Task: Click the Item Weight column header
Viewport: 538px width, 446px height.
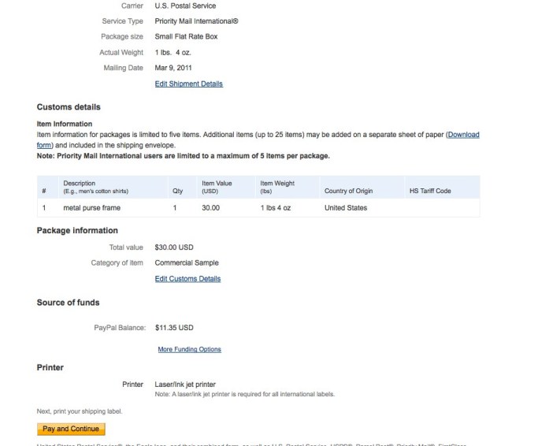Action: [x=277, y=187]
